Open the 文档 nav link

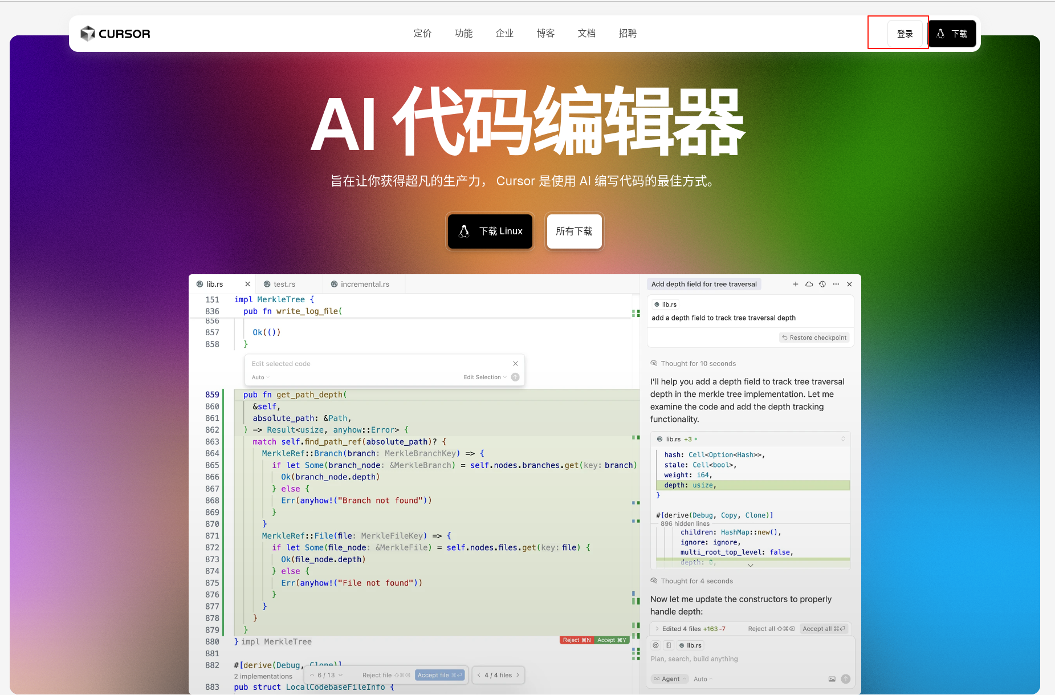coord(586,34)
